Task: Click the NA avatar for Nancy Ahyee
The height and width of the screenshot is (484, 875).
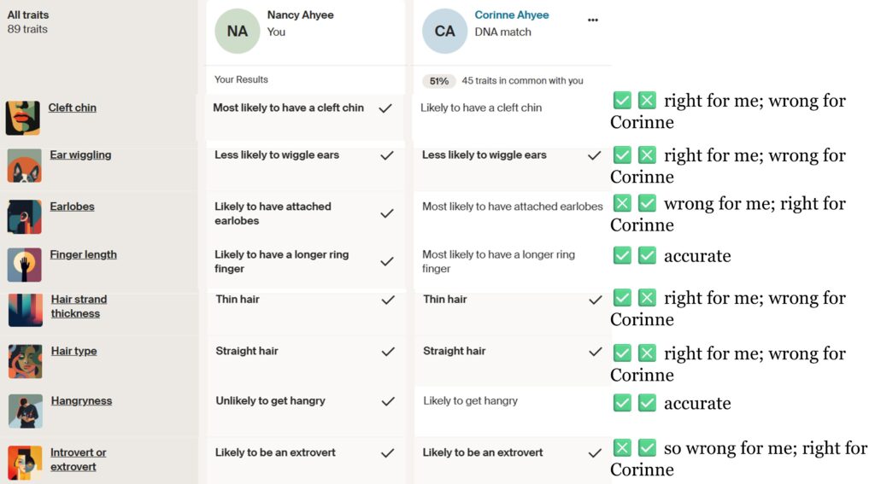Action: click(238, 32)
